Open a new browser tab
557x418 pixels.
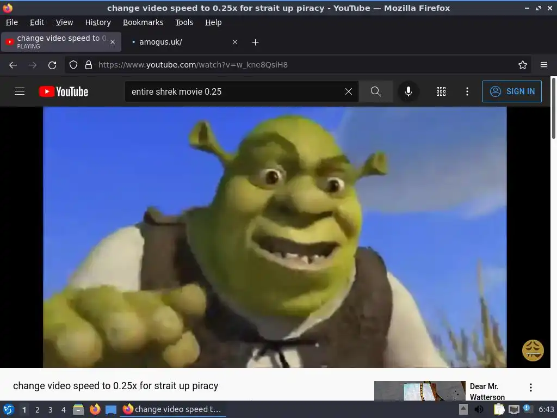(x=256, y=42)
